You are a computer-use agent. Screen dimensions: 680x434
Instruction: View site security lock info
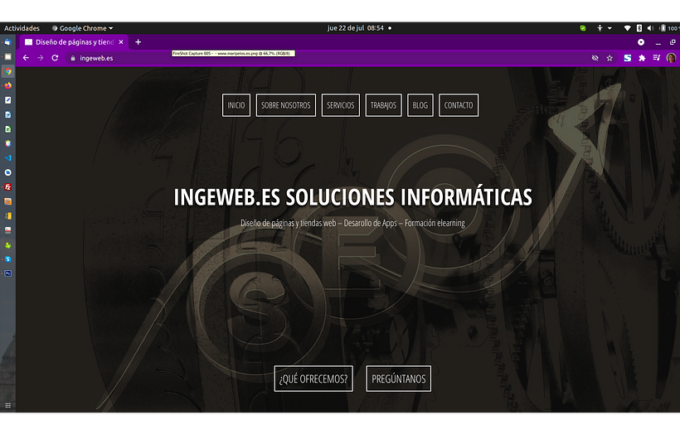73,58
